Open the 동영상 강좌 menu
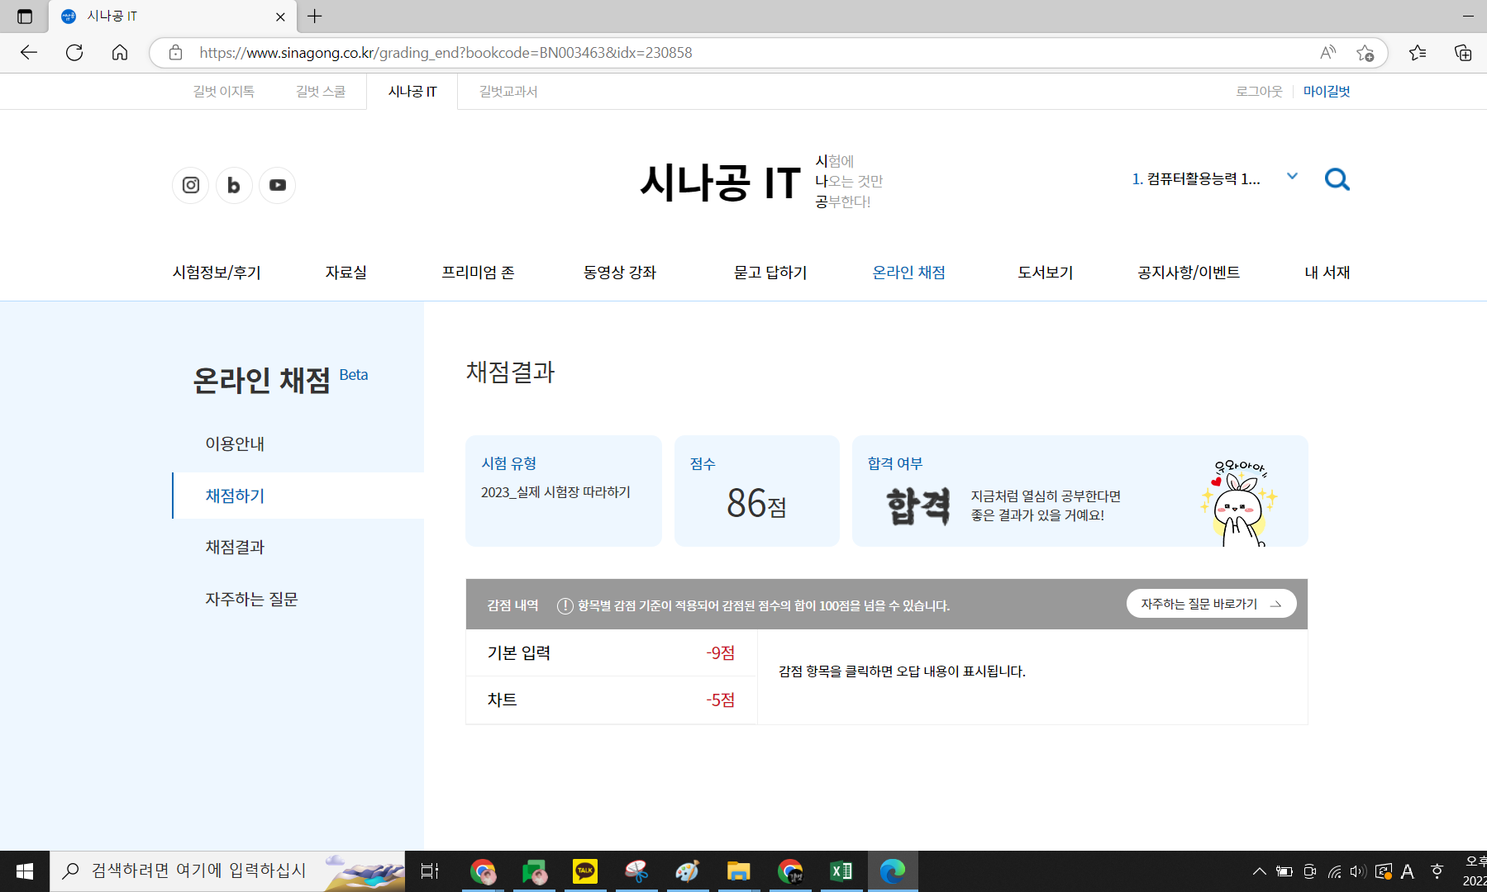The height and width of the screenshot is (892, 1487). 619,273
